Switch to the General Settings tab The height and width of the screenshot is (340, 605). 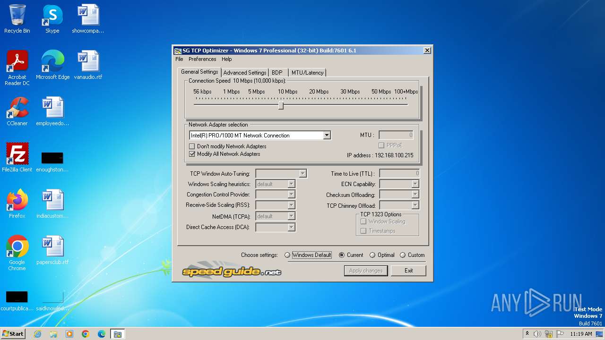click(199, 72)
